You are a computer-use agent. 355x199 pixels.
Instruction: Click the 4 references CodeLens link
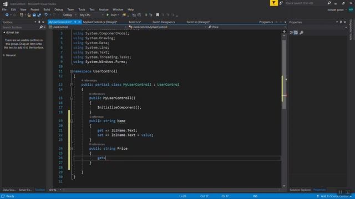(x=89, y=81)
